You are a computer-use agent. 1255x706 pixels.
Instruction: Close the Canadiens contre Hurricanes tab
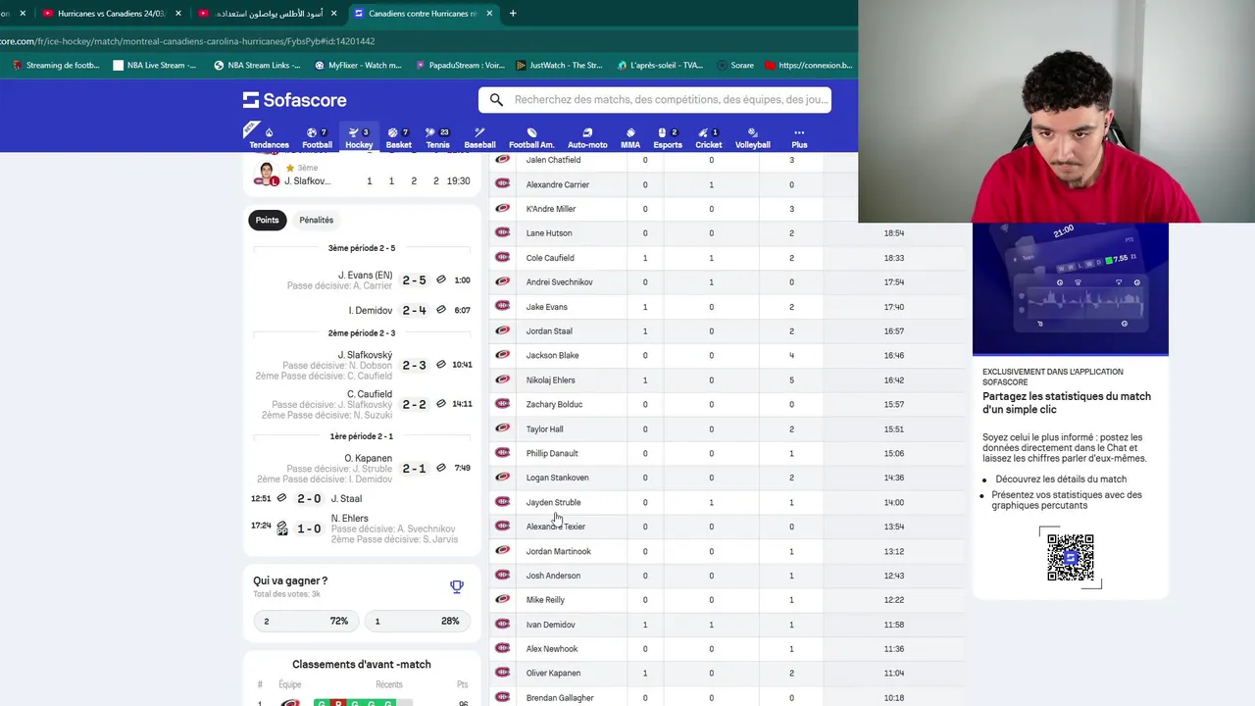click(x=489, y=14)
